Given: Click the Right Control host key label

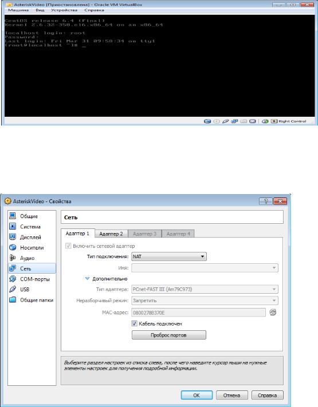Looking at the screenshot, I should click(292, 121).
